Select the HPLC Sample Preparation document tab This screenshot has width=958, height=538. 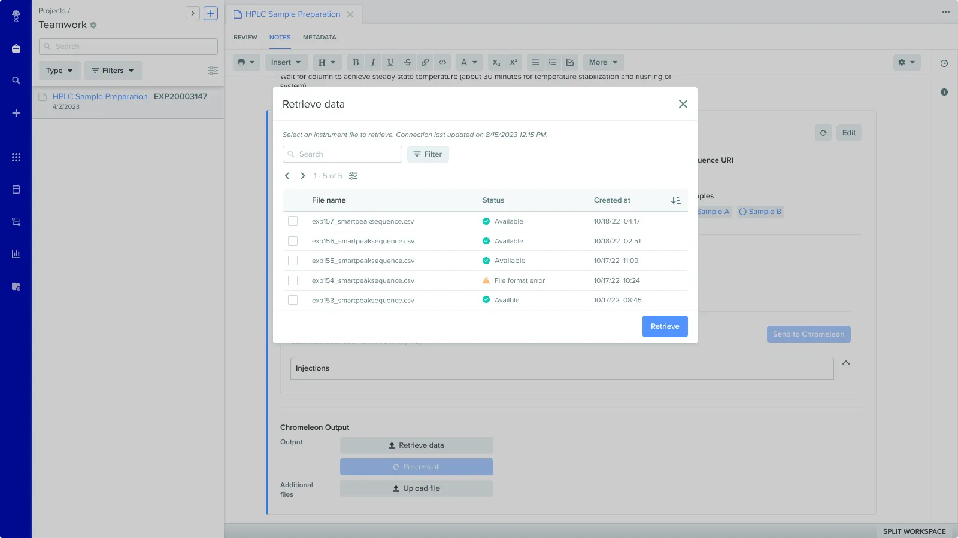(293, 14)
